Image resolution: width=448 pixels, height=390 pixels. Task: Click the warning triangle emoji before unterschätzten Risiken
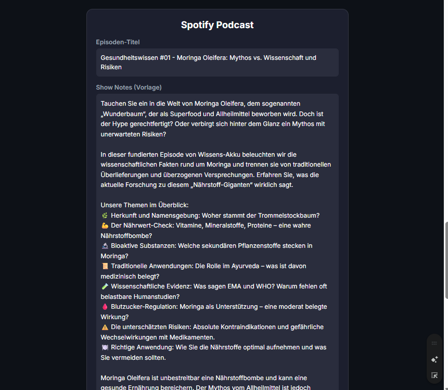tap(105, 327)
